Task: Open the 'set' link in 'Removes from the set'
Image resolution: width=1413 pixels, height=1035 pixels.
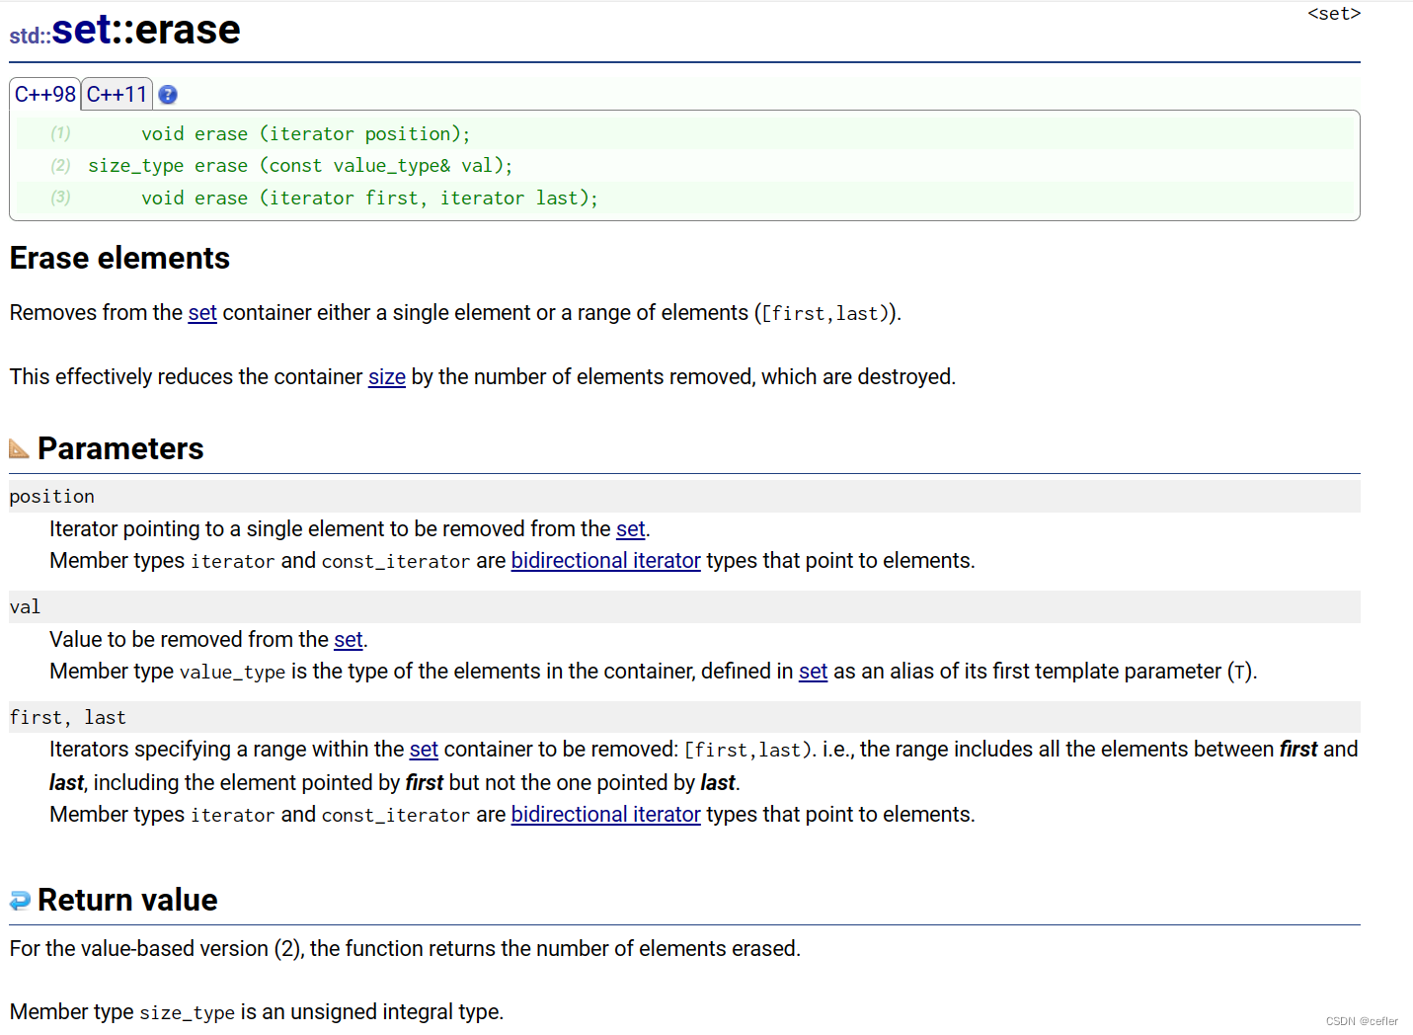Action: tap(202, 313)
